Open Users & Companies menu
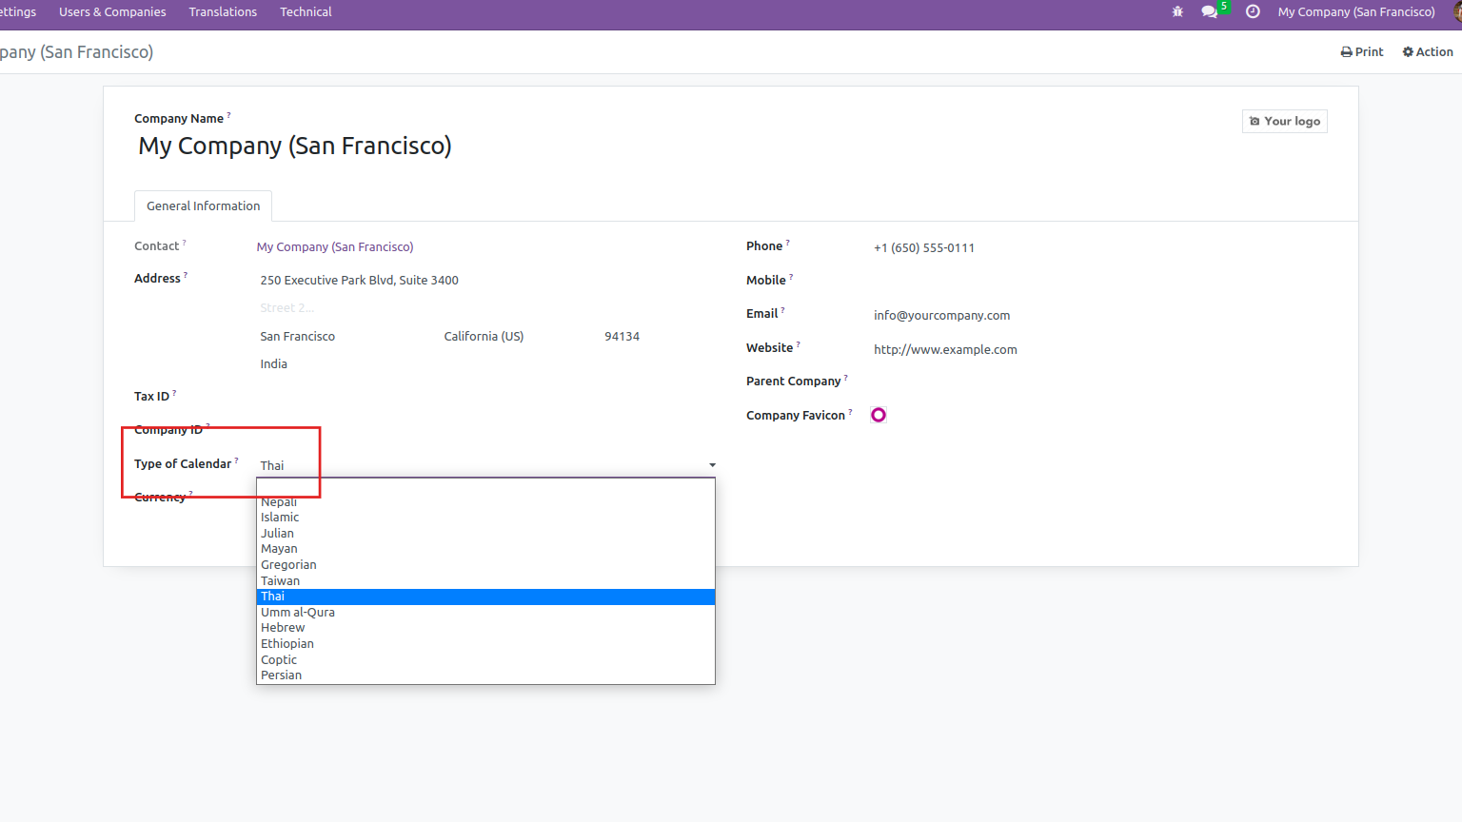1462x822 pixels. coord(112,11)
